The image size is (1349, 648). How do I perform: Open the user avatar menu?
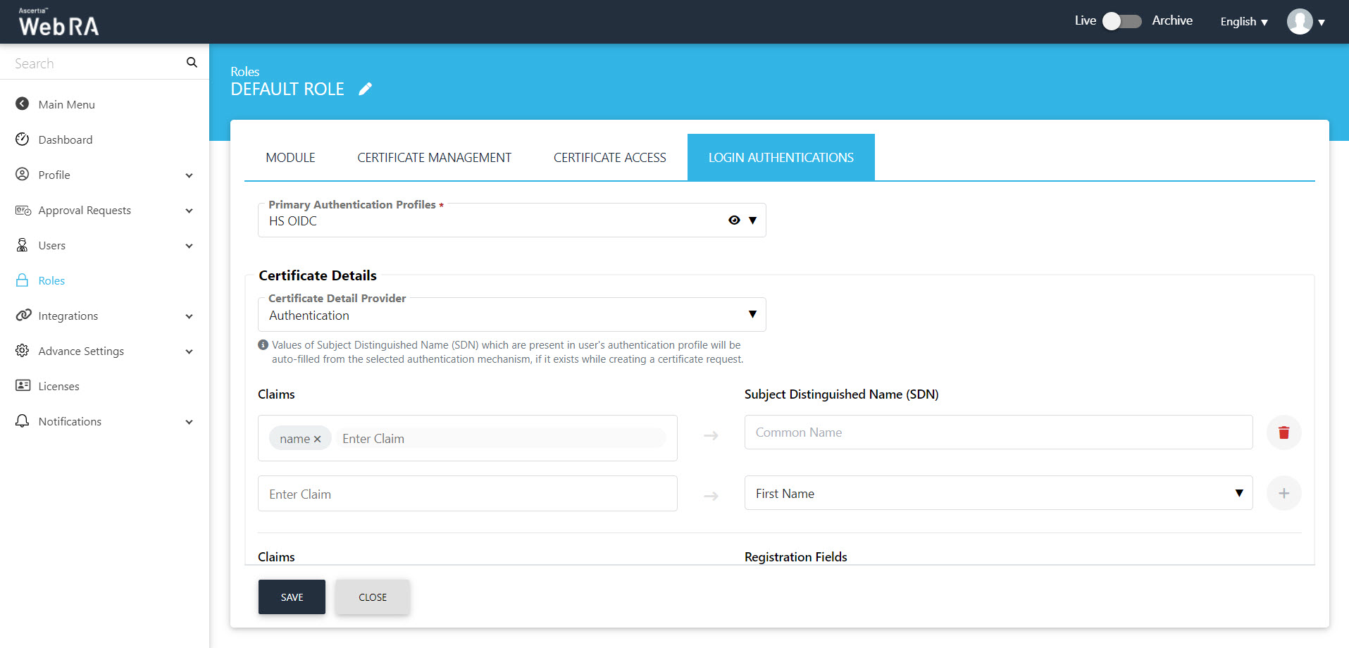[1305, 22]
